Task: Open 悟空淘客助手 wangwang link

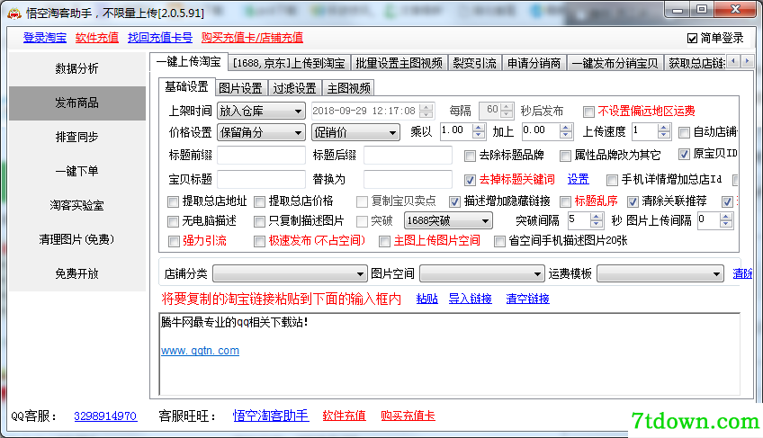Action: [271, 416]
